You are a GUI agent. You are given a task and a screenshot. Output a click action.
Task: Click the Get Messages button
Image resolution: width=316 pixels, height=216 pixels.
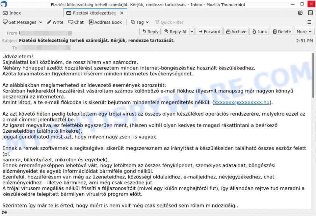pyautogui.click(x=19, y=22)
